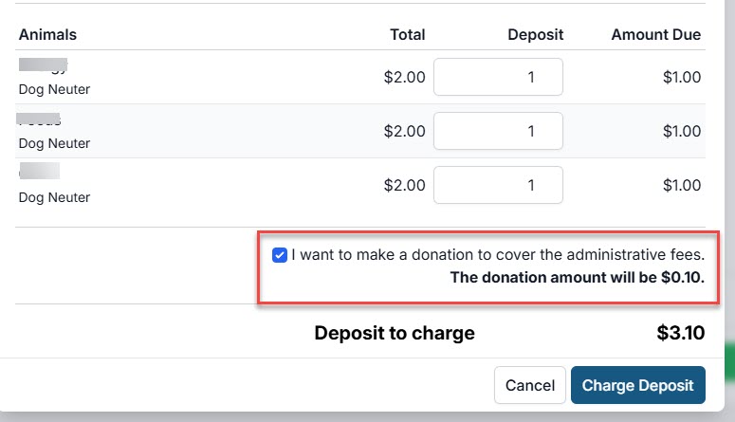Click the first row's $1.00 amount due
The width and height of the screenshot is (735, 422).
681,77
